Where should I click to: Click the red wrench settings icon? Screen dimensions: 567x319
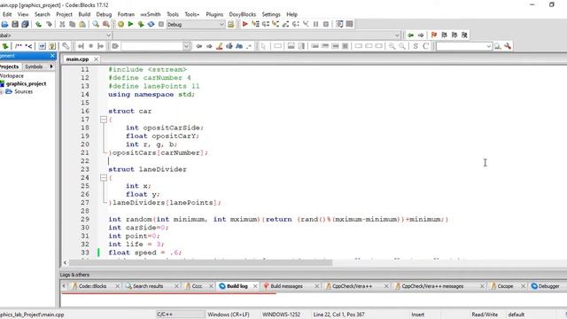[x=508, y=46]
